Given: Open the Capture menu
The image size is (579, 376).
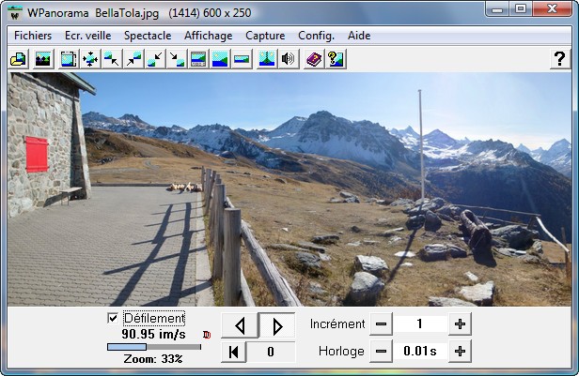Looking at the screenshot, I should coord(265,36).
